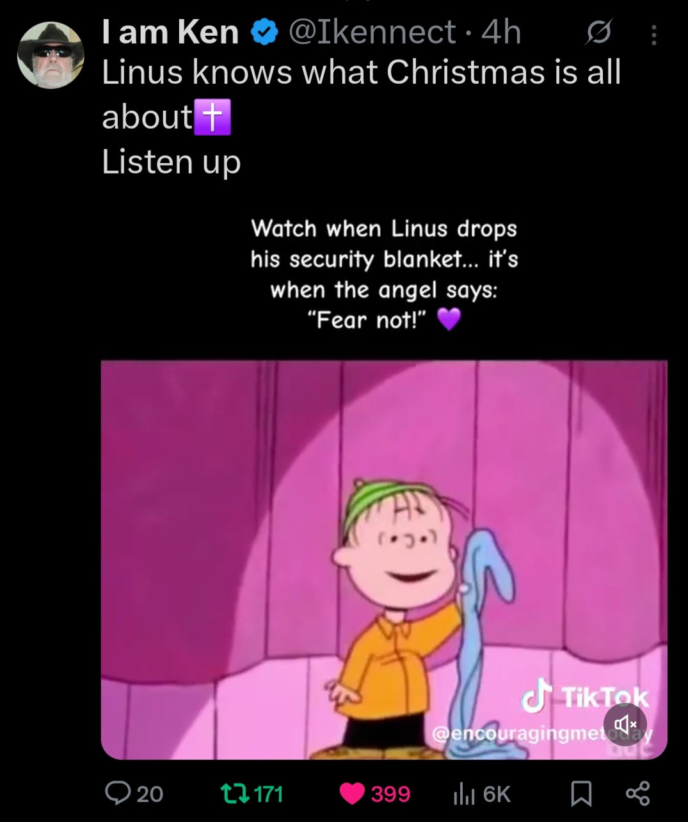Like the post with heart icon
Screen dimensions: 688x822
pyautogui.click(x=352, y=794)
